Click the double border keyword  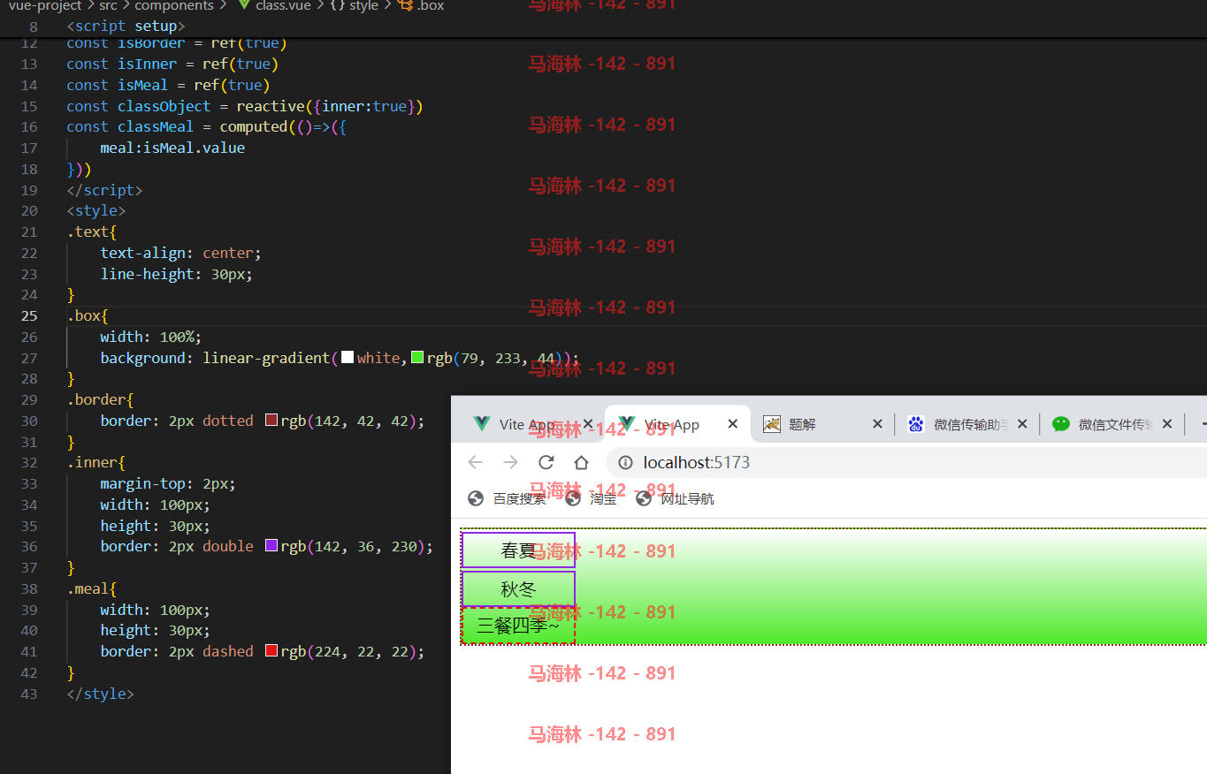tap(228, 546)
